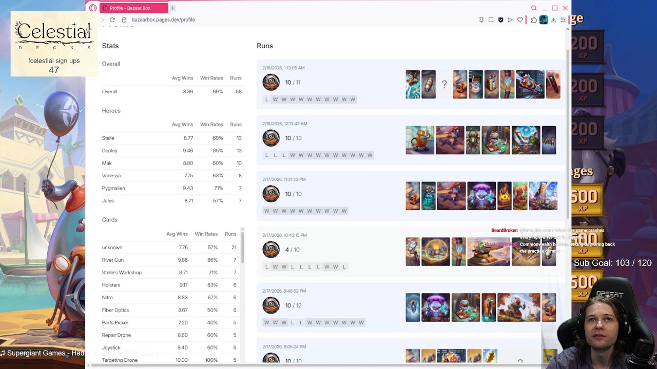Click the run timestamp 2/17/2026, 10:43:15 PM

click(x=284, y=235)
